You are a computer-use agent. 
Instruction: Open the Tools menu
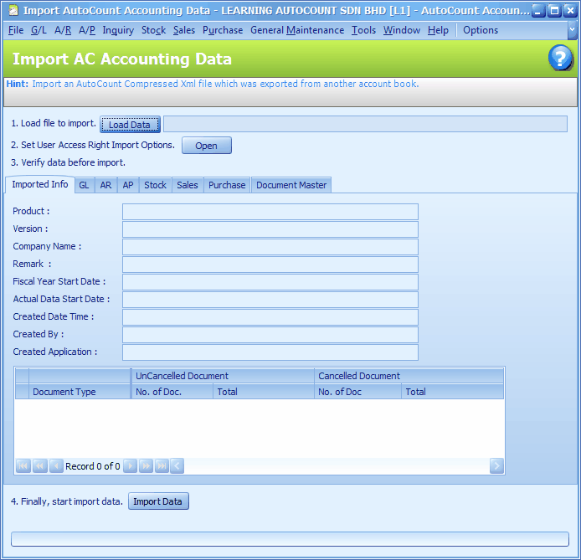[363, 30]
